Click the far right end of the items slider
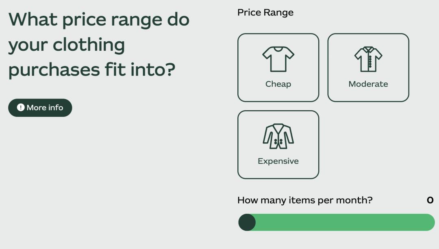Image resolution: width=439 pixels, height=249 pixels. 432,222
